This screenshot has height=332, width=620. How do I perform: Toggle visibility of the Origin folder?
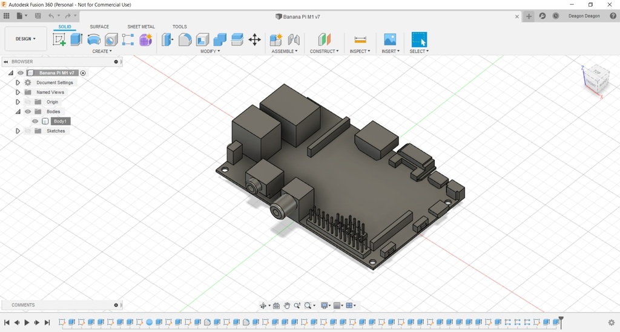click(x=28, y=102)
